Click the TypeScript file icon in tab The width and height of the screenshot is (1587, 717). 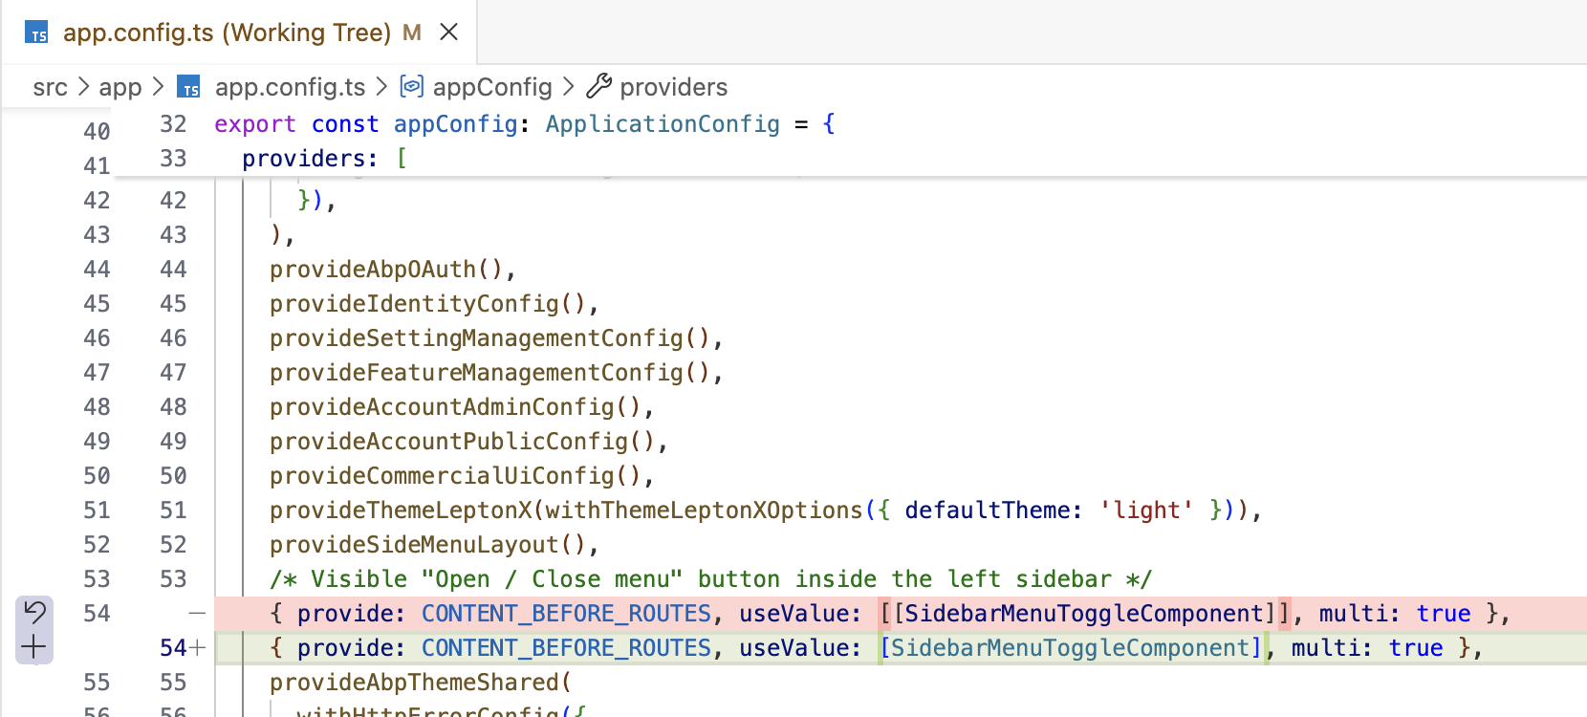36,33
